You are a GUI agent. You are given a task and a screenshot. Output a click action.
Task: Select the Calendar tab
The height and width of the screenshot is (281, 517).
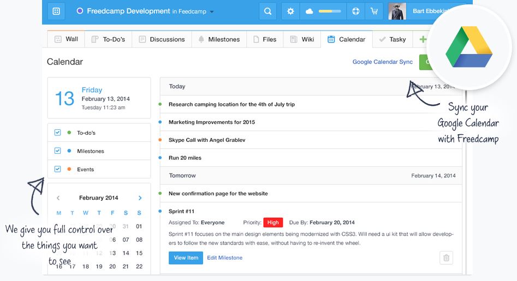pos(347,39)
